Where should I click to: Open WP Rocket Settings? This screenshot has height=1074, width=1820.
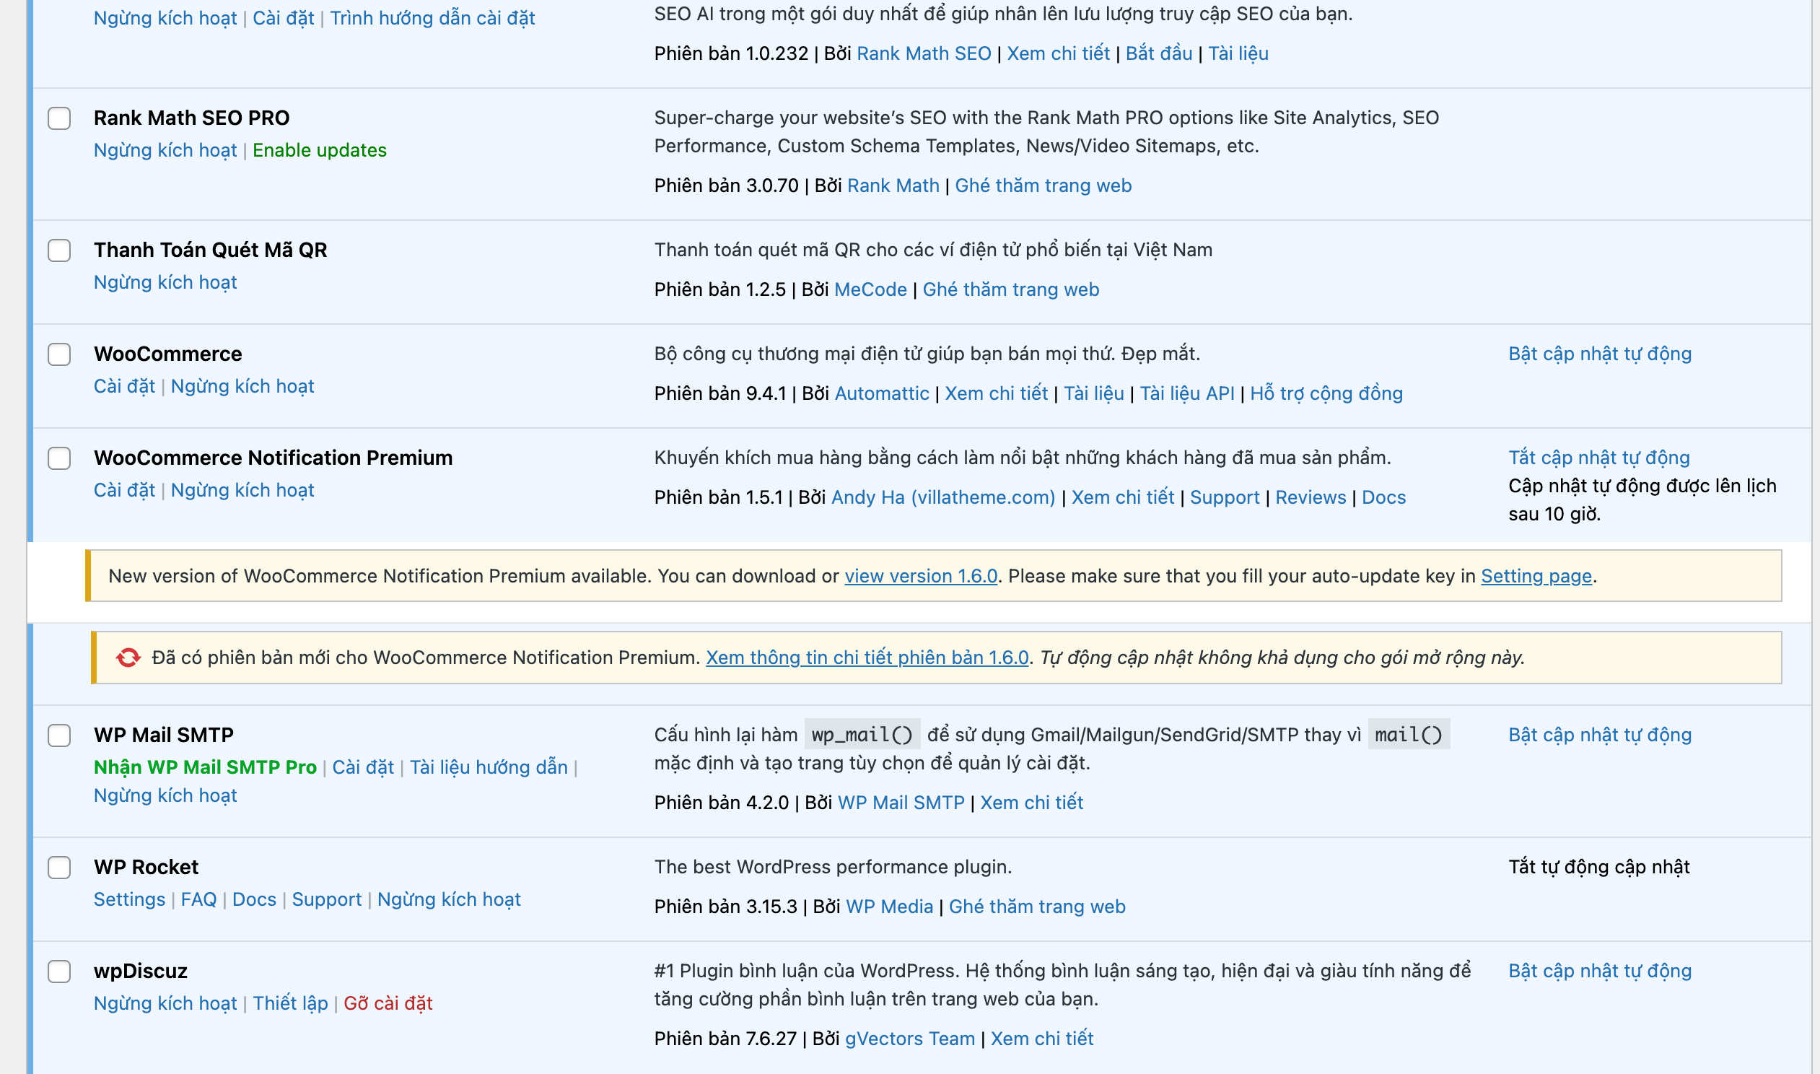pos(128,899)
